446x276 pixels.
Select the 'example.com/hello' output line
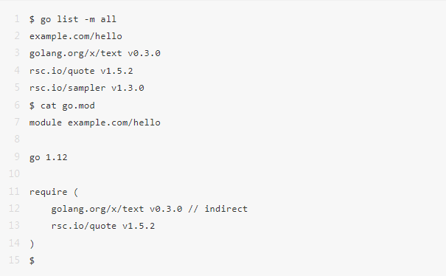76,36
